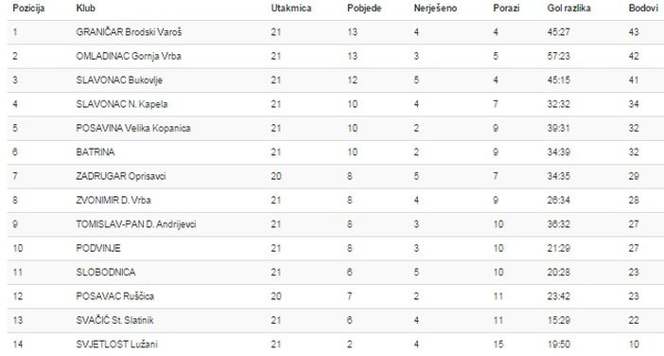
Task: Select POSAVAC Ruščica row
Action: coord(336,296)
